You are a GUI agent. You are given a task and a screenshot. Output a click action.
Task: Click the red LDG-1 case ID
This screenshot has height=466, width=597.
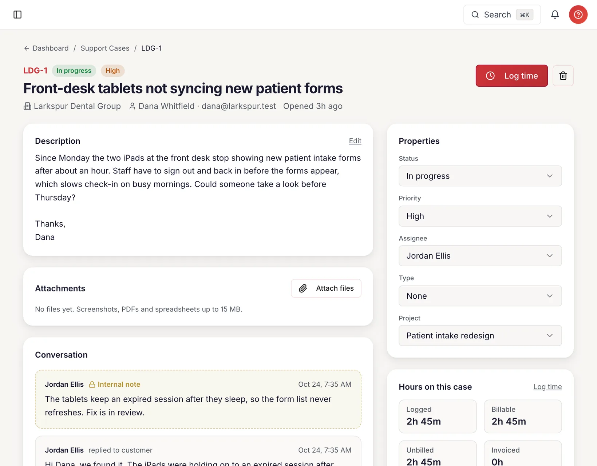pyautogui.click(x=35, y=71)
